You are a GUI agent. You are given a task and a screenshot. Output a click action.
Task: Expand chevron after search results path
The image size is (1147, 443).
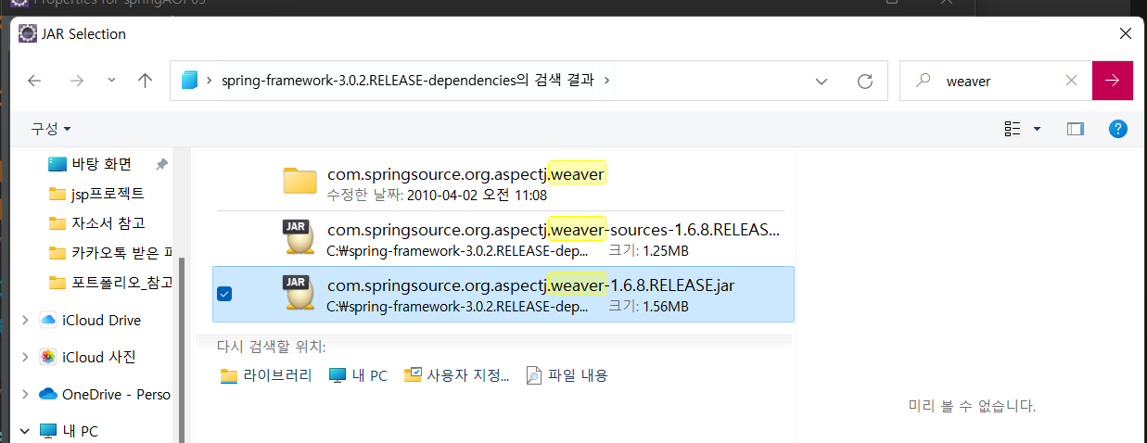tap(607, 81)
